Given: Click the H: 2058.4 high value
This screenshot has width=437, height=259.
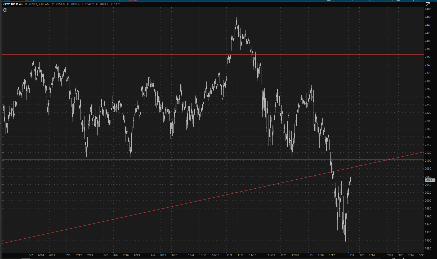Looking at the screenshot, I should click(73, 4).
